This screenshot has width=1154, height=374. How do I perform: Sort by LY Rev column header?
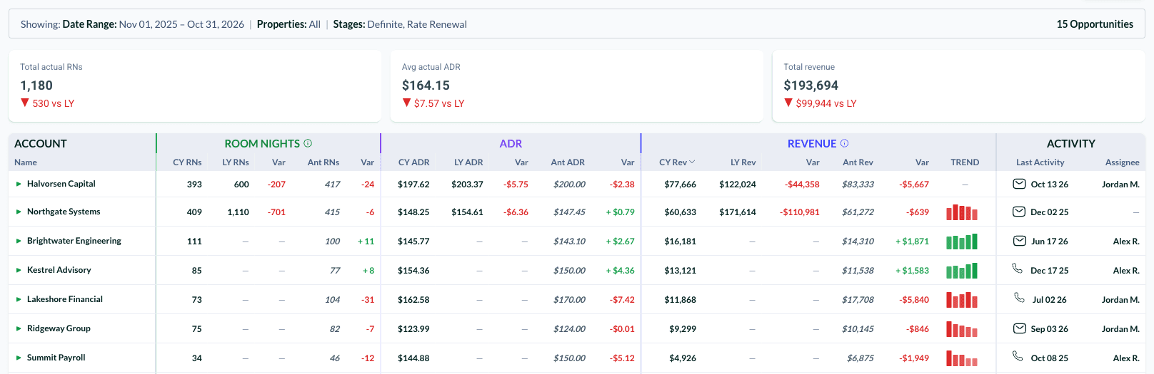(743, 162)
